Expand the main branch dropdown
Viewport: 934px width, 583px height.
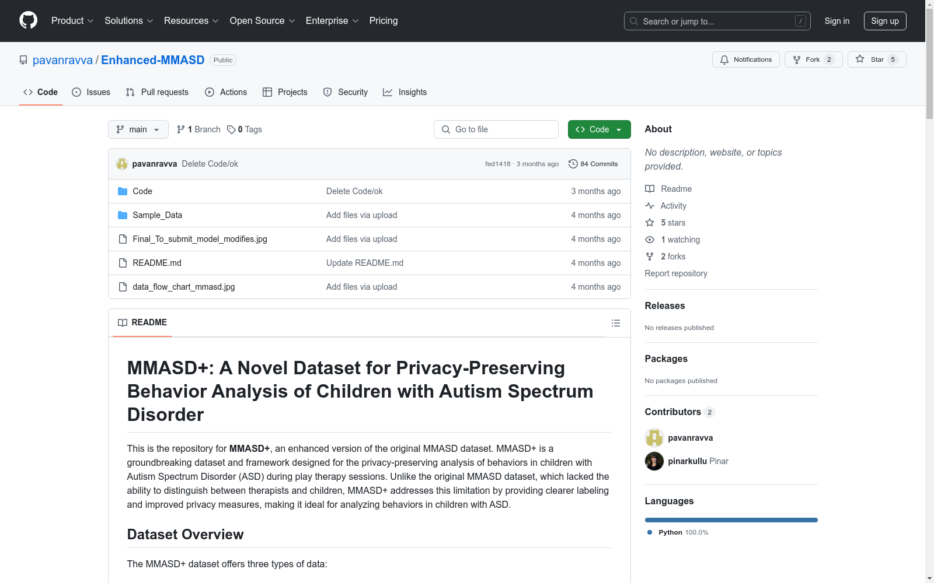(x=138, y=129)
